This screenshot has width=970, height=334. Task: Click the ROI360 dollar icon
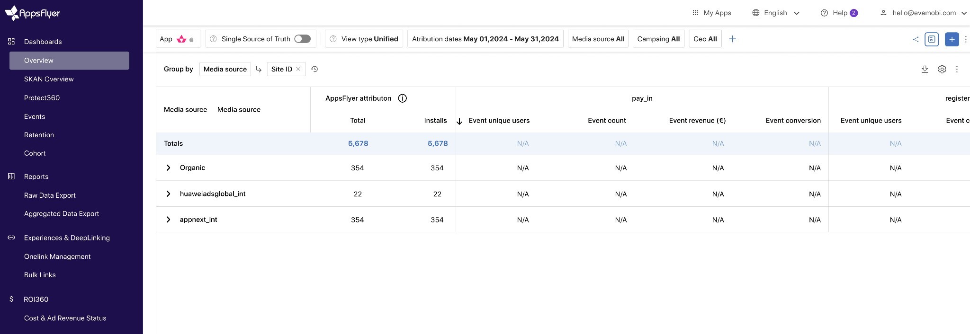(11, 299)
